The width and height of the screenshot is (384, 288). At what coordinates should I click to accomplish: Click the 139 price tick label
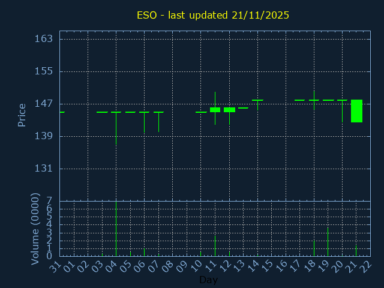(44, 136)
